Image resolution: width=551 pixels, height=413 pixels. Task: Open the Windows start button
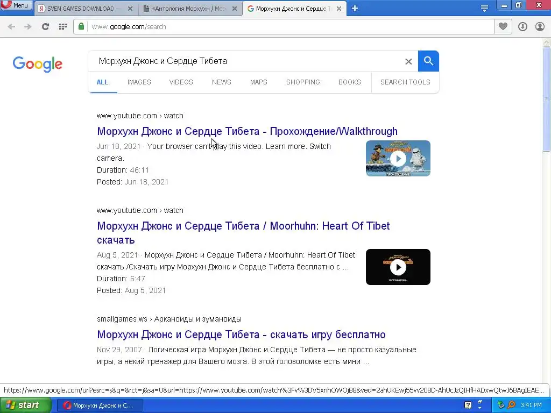coord(25,405)
